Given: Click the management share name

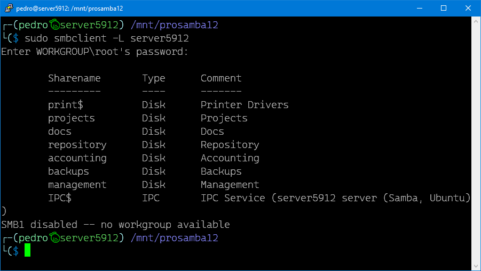Looking at the screenshot, I should [77, 185].
